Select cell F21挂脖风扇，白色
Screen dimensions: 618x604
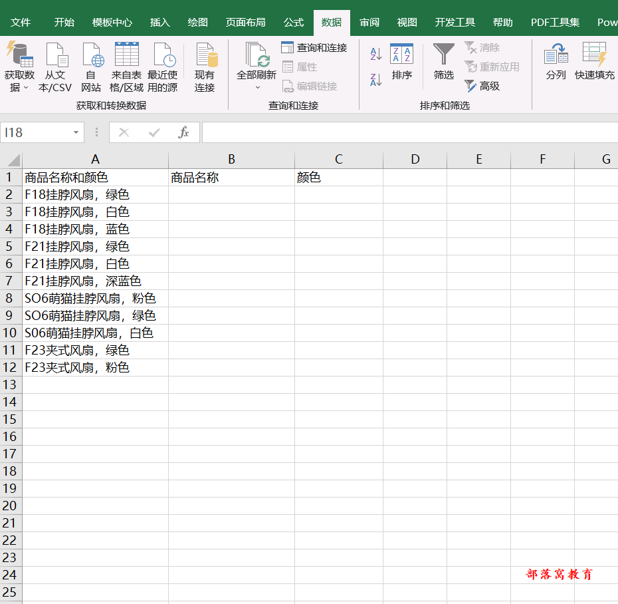tap(96, 264)
